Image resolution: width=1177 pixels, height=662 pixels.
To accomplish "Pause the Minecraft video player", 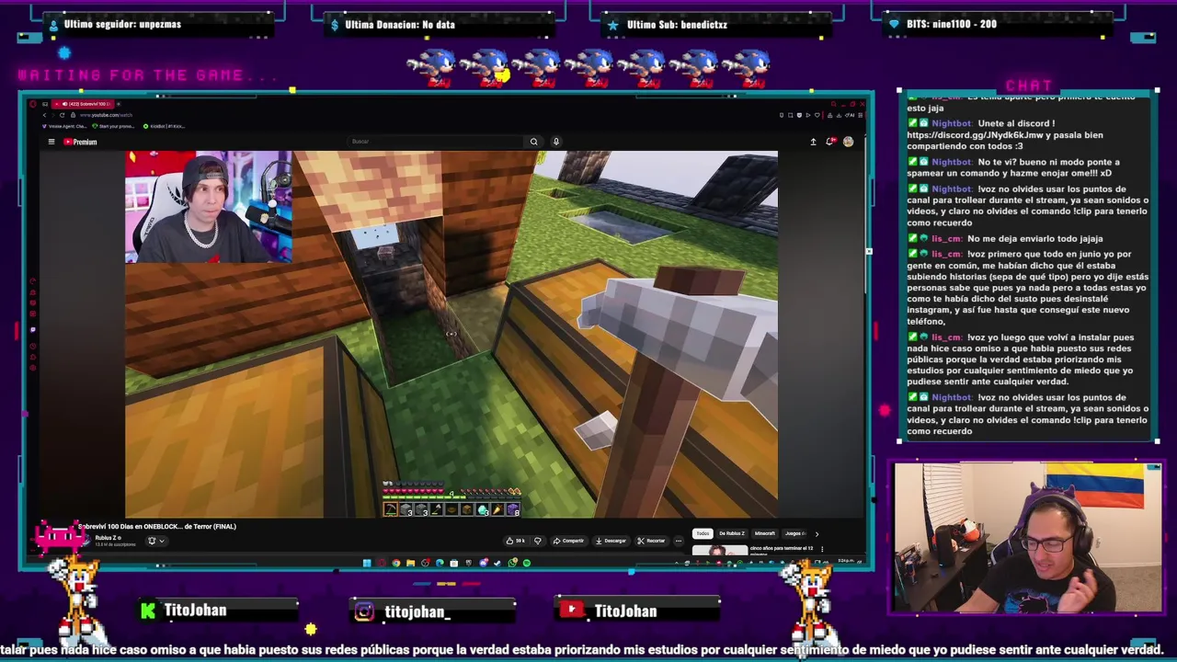I will point(451,335).
